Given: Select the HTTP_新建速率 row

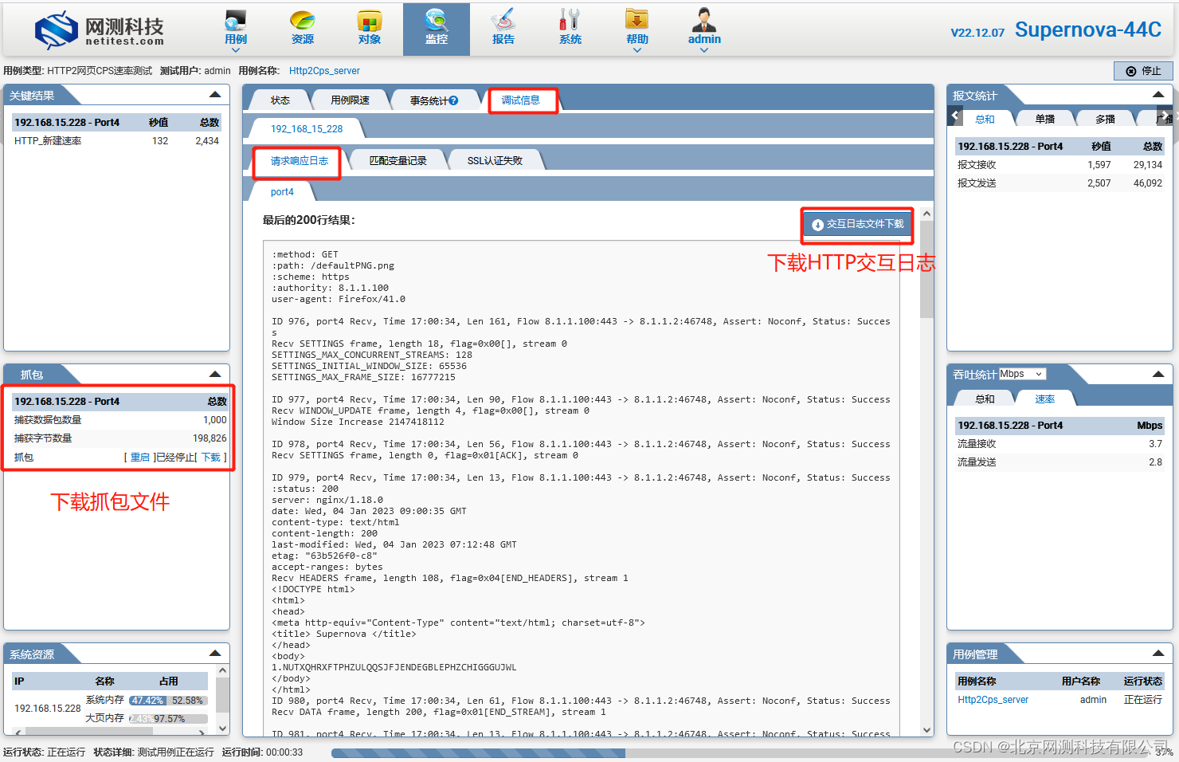Looking at the screenshot, I should [x=116, y=141].
